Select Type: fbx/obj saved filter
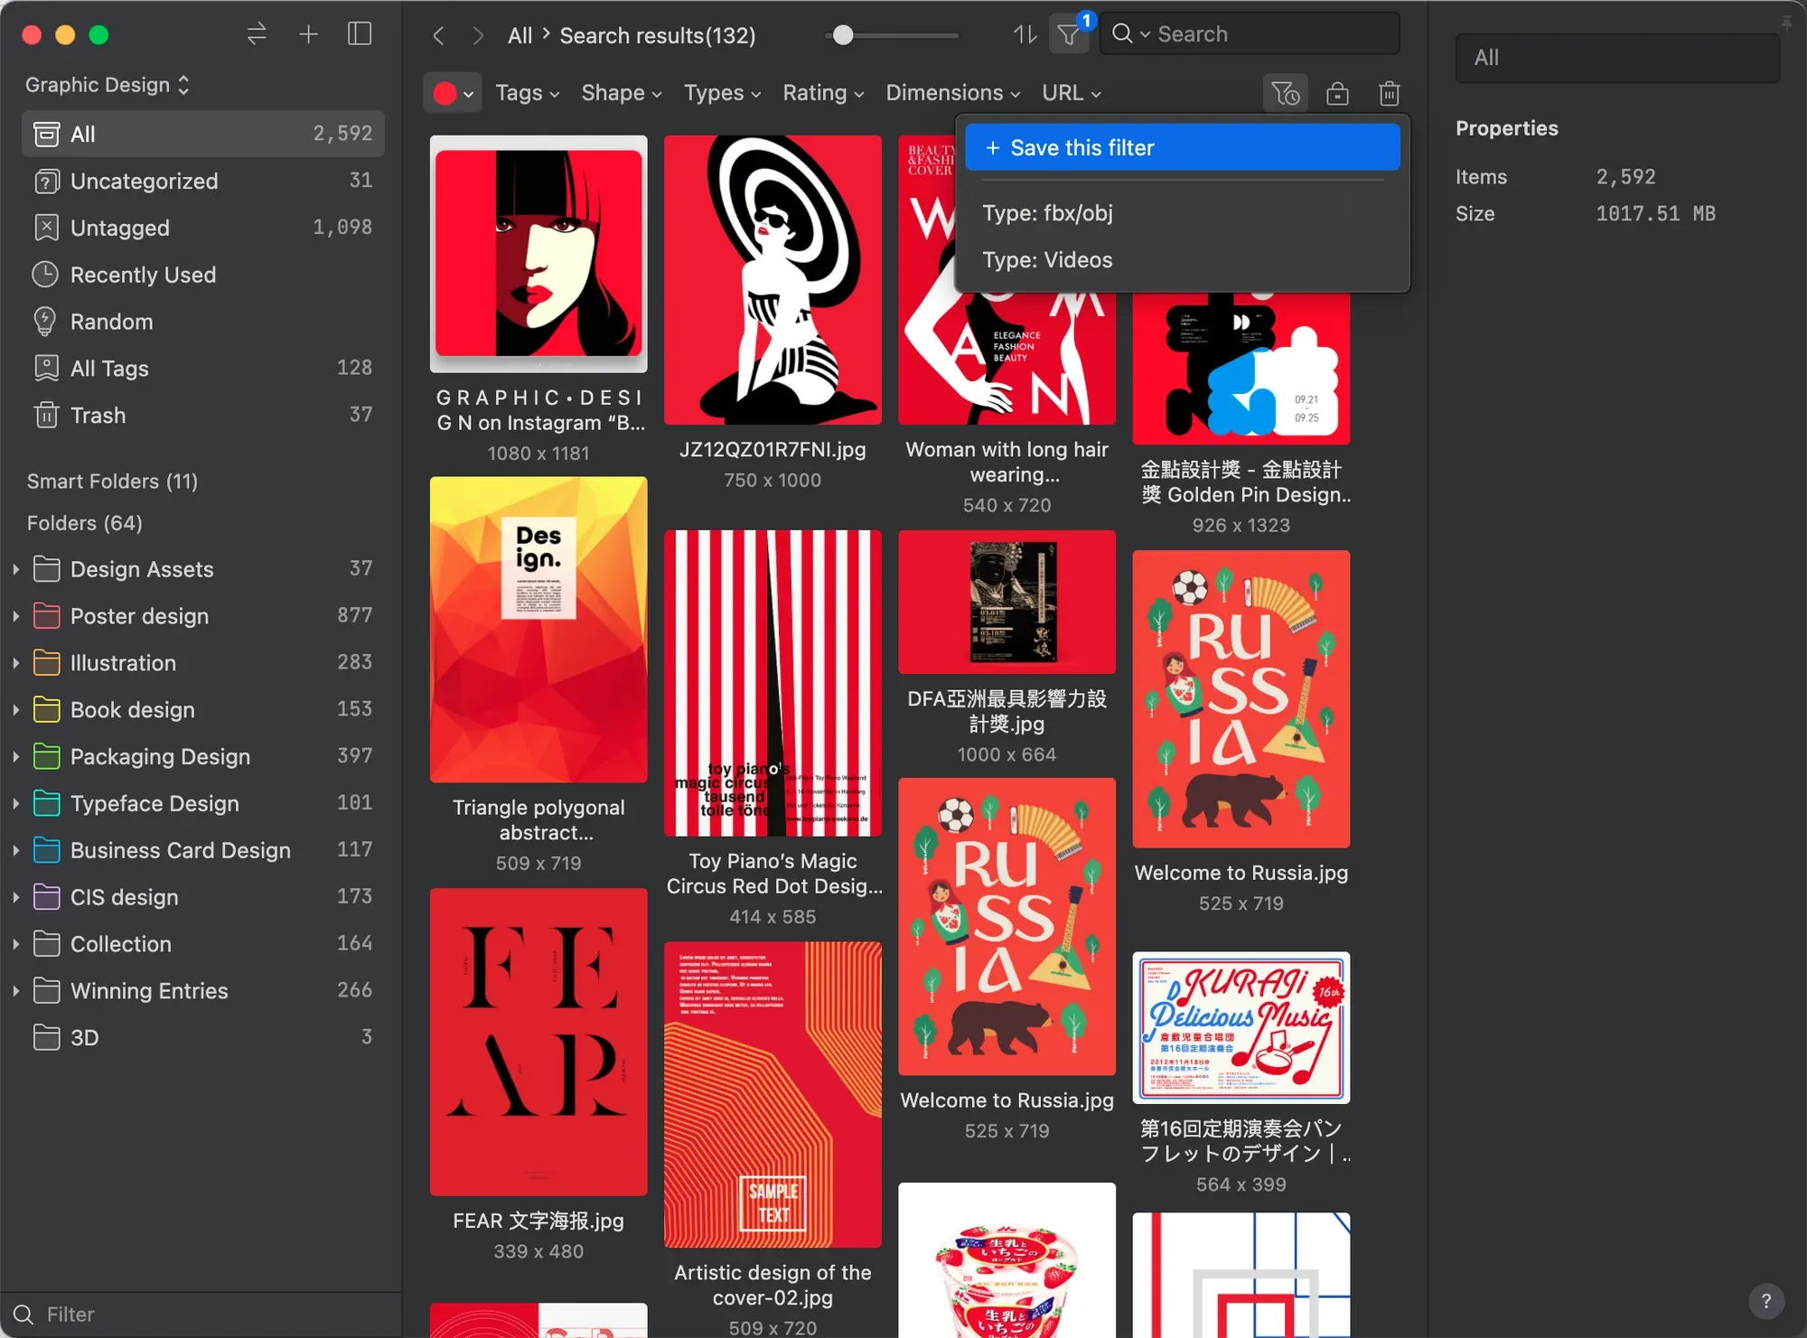Image resolution: width=1807 pixels, height=1338 pixels. coord(1047,213)
